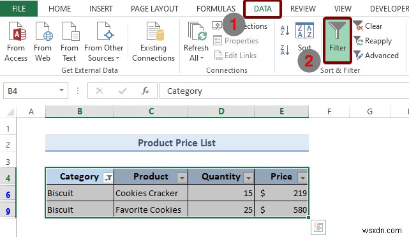Click the Insert Function fx icon
Image resolution: width=409 pixels, height=237 pixels.
(145, 91)
